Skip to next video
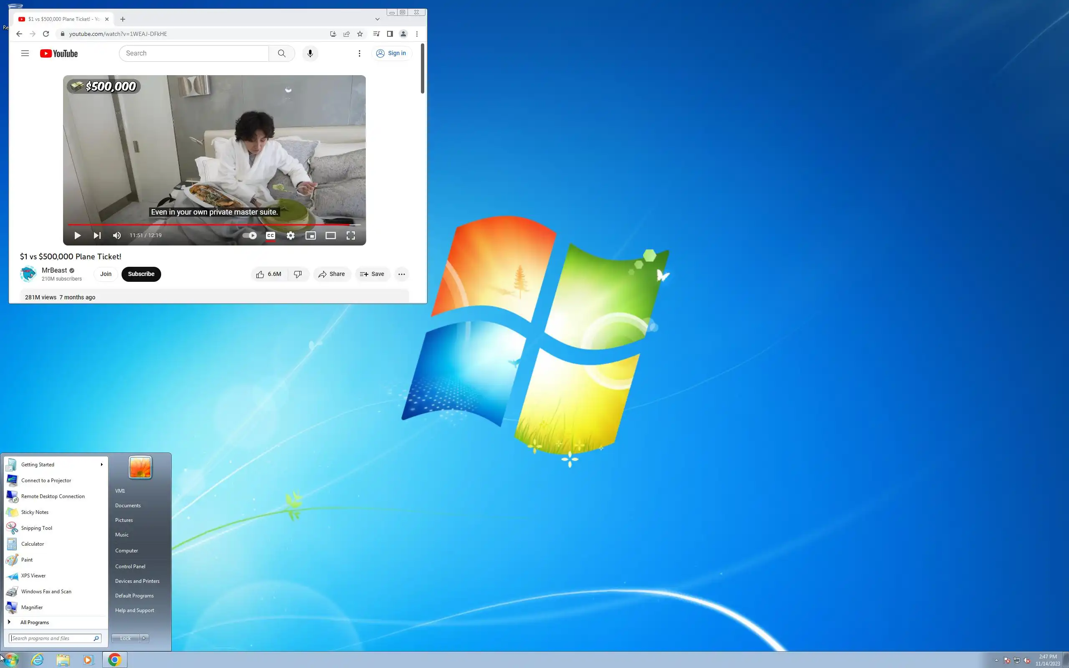 [x=97, y=235]
